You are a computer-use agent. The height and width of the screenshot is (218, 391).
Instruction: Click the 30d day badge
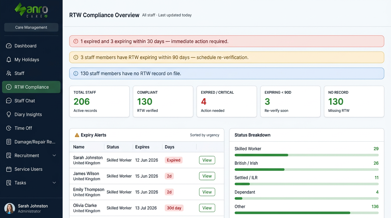click(x=174, y=208)
